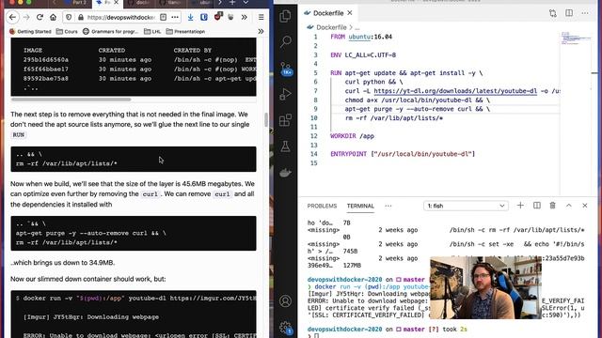The height and width of the screenshot is (338, 602).
Task: Go back in Firefox
Action: click(x=12, y=17)
